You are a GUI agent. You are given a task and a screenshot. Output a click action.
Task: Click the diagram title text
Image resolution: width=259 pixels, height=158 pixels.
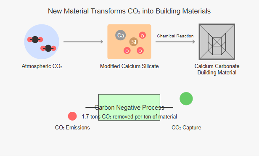click(129, 11)
